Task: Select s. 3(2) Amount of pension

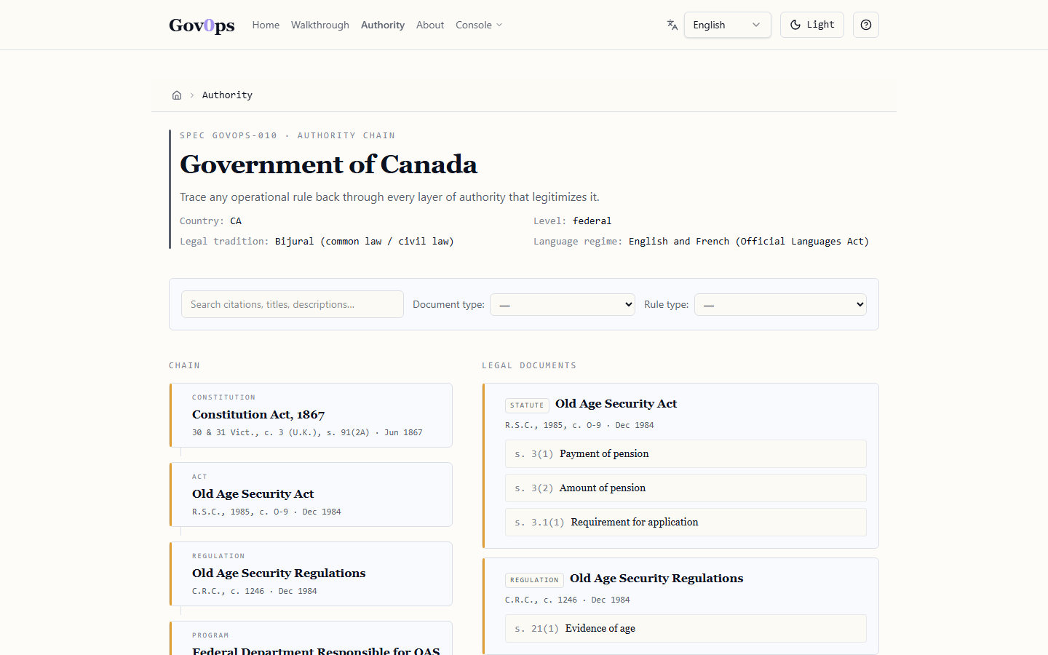Action: (x=686, y=488)
